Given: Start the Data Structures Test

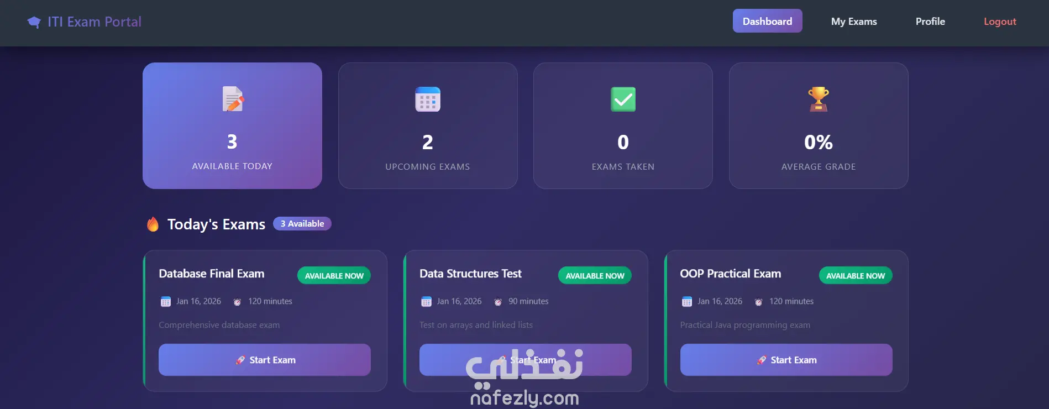Looking at the screenshot, I should point(525,360).
